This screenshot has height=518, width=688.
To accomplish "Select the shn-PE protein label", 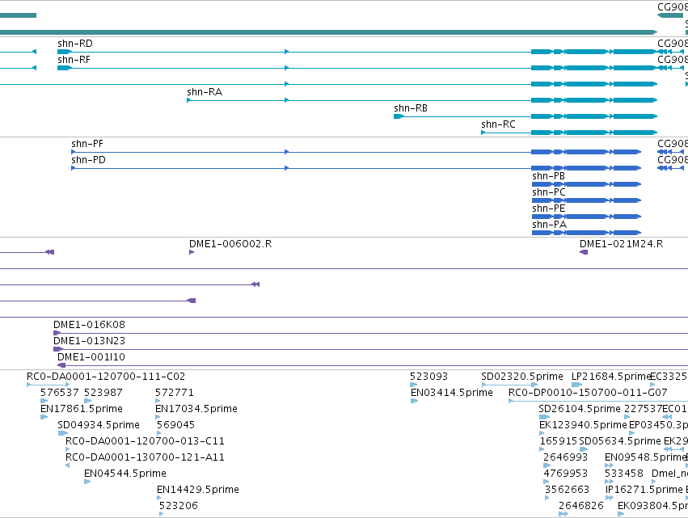I will coord(548,208).
